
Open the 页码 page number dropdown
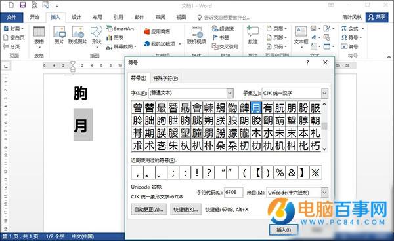click(276, 46)
